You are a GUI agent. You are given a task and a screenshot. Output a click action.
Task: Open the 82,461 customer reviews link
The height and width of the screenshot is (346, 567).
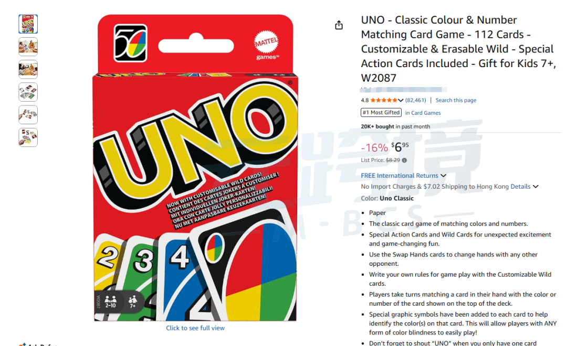coord(415,101)
